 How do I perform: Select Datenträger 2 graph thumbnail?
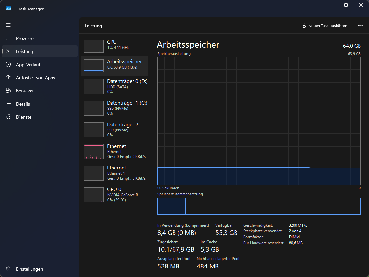coord(94,130)
